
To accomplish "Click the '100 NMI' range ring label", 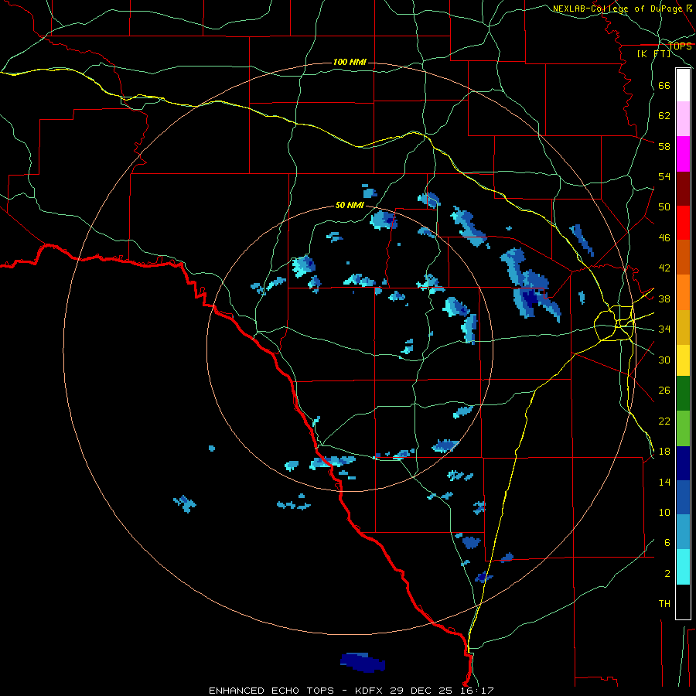I will point(350,62).
